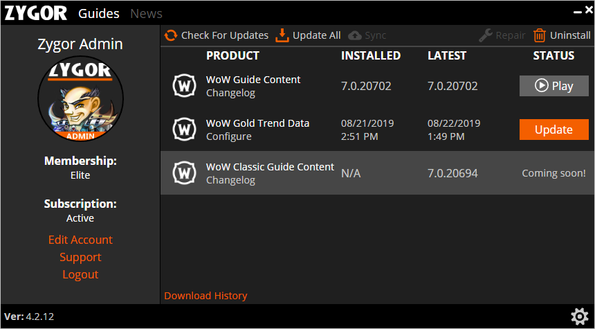The height and width of the screenshot is (329, 595).
Task: Click the STATUS column header
Action: coord(553,56)
